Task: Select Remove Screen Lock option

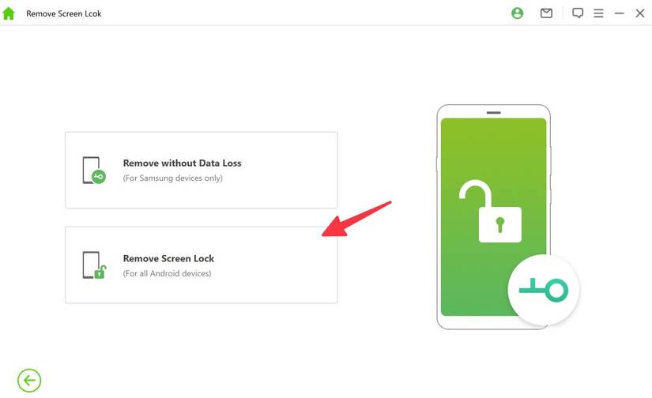Action: click(x=202, y=265)
